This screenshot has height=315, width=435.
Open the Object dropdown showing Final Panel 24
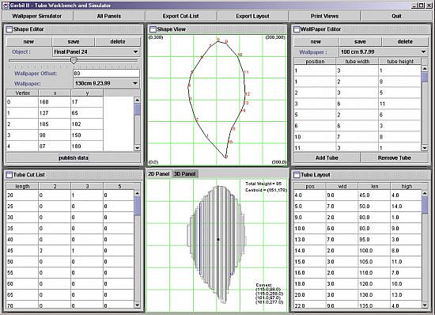click(96, 51)
